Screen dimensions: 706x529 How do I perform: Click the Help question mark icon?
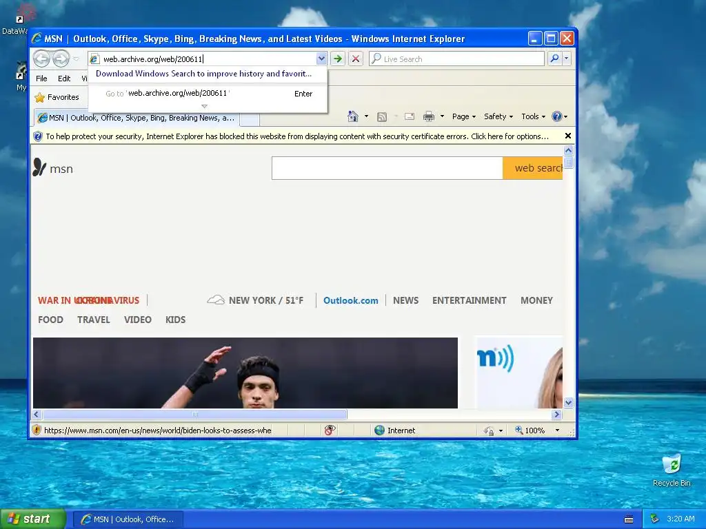[557, 116]
